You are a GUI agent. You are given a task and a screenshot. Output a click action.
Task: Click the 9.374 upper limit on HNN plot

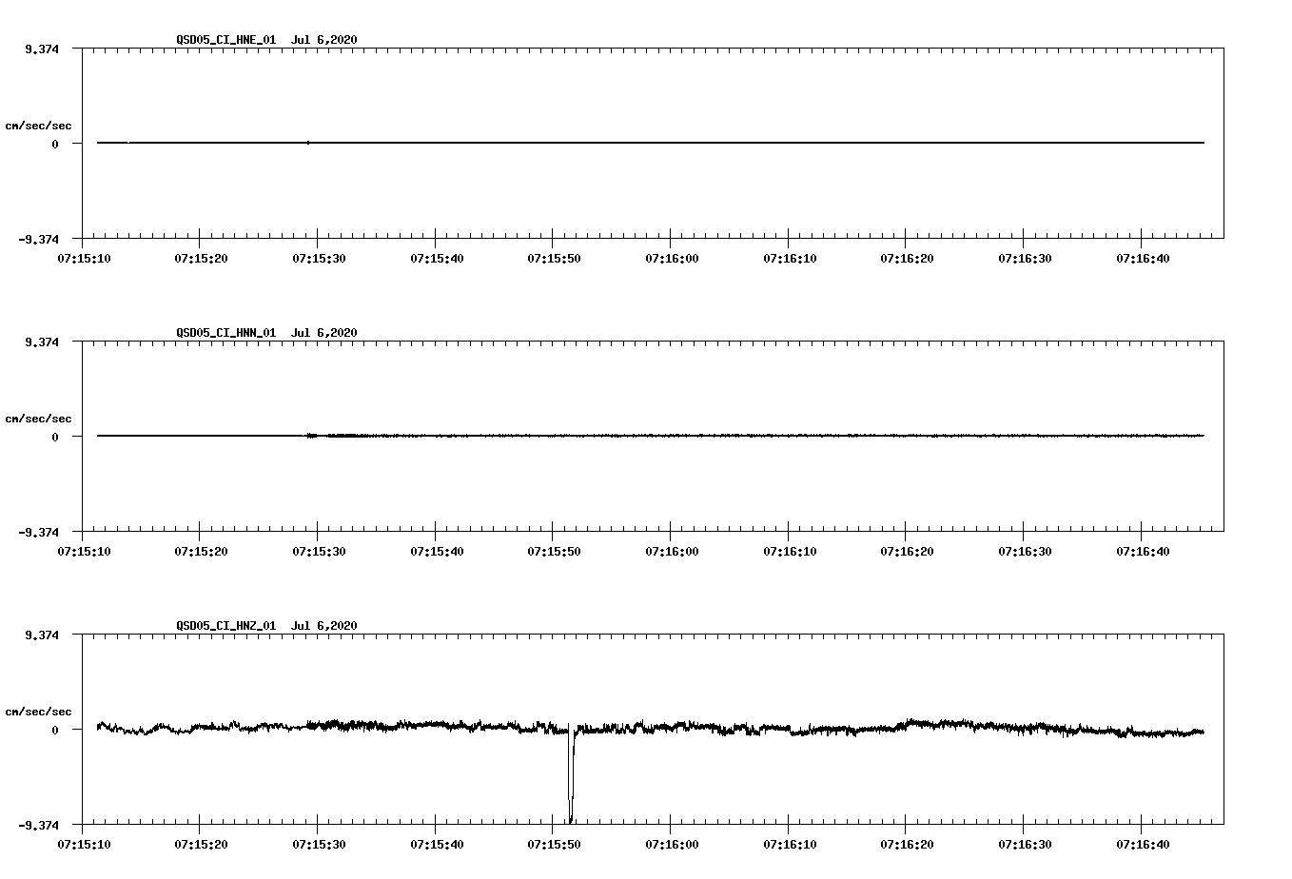click(x=42, y=342)
